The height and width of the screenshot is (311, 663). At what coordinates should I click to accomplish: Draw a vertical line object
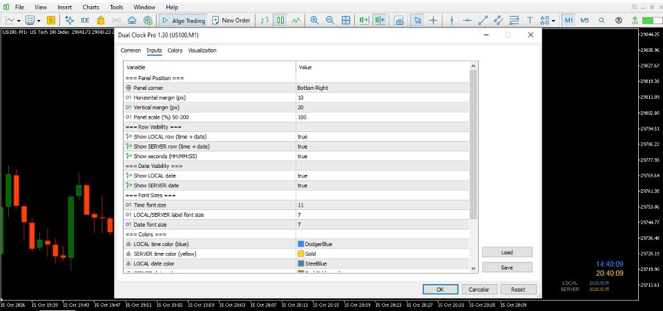pos(452,20)
